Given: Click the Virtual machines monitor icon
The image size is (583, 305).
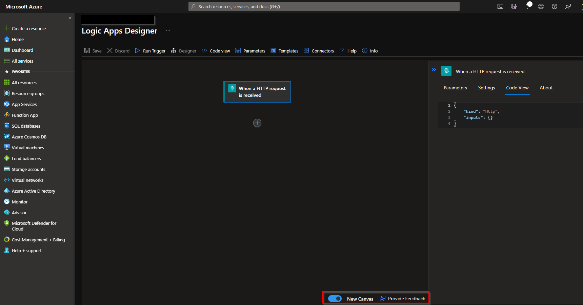Looking at the screenshot, I should click(6, 148).
